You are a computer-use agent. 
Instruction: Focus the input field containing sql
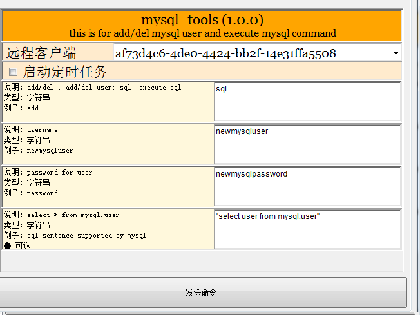307,102
